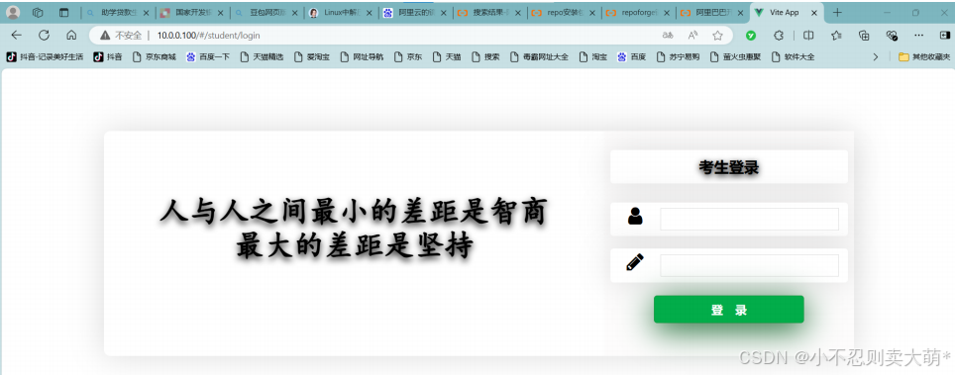Open the collections icon
955x375 pixels.
tap(864, 36)
